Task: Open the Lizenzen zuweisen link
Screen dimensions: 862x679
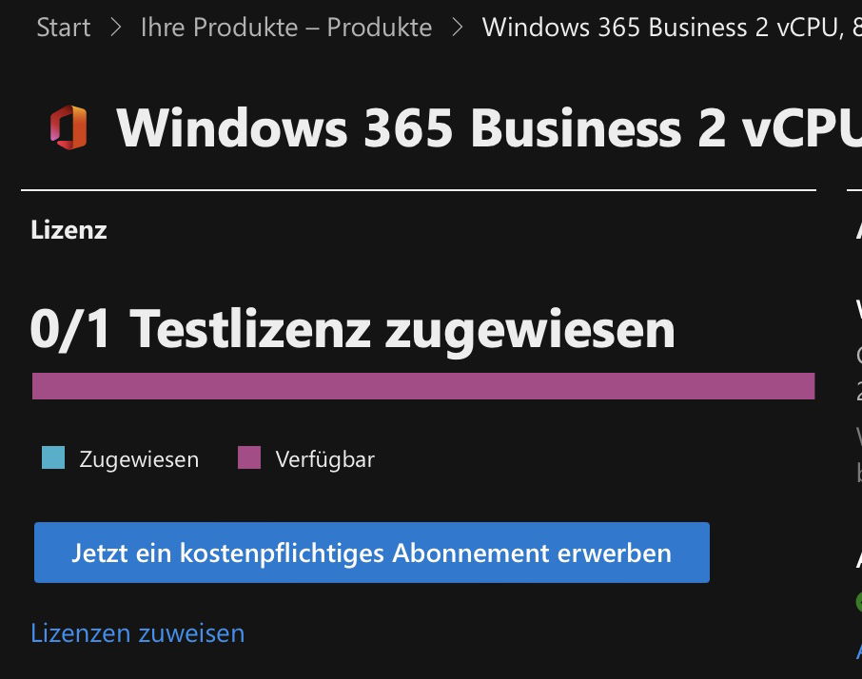Action: point(137,633)
